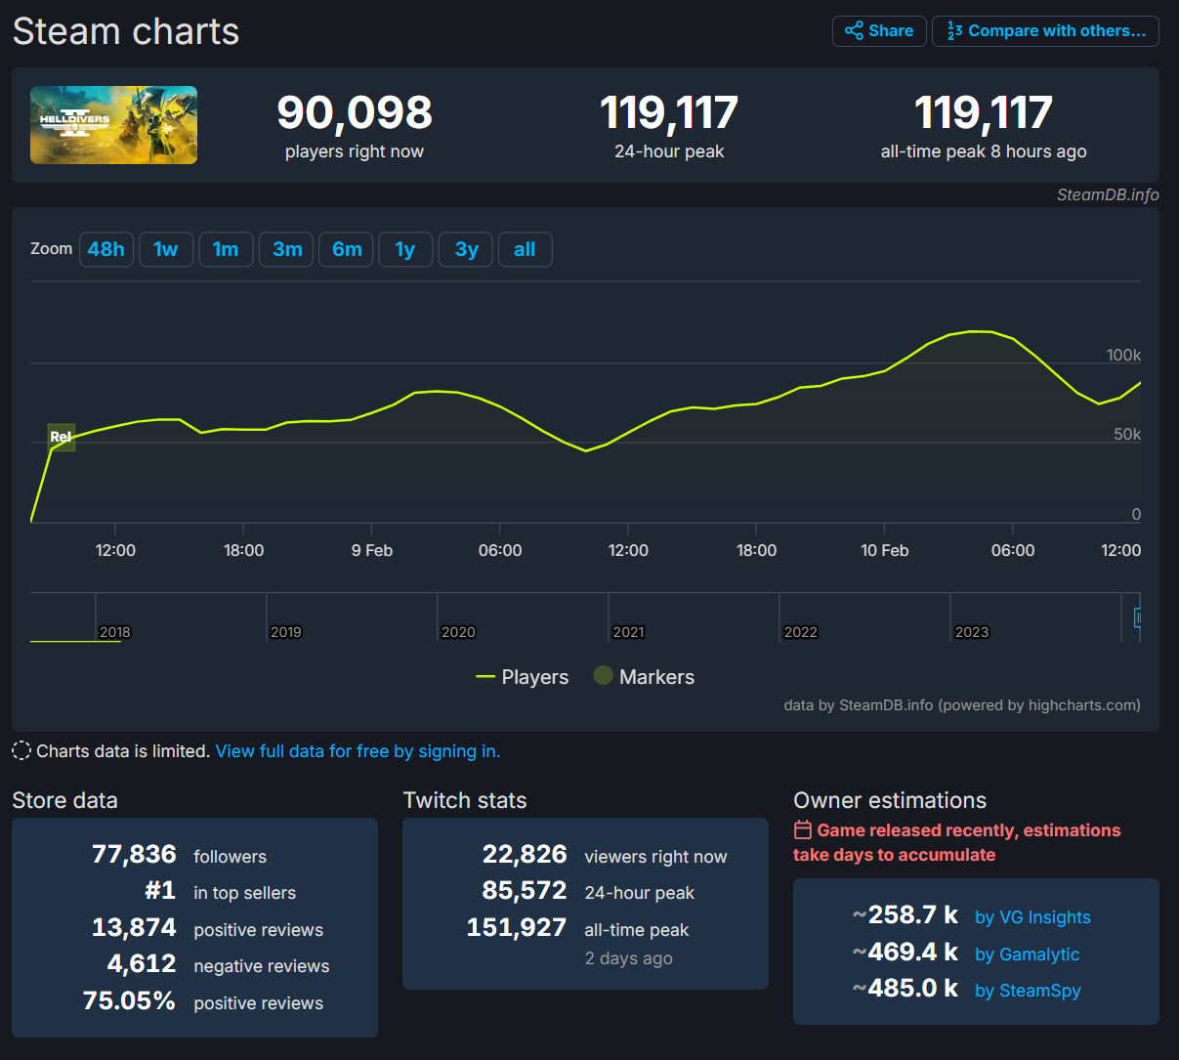
Task: Set chart zoom to 1y
Action: (405, 249)
